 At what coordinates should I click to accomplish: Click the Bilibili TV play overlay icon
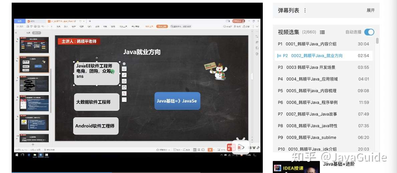241,146
